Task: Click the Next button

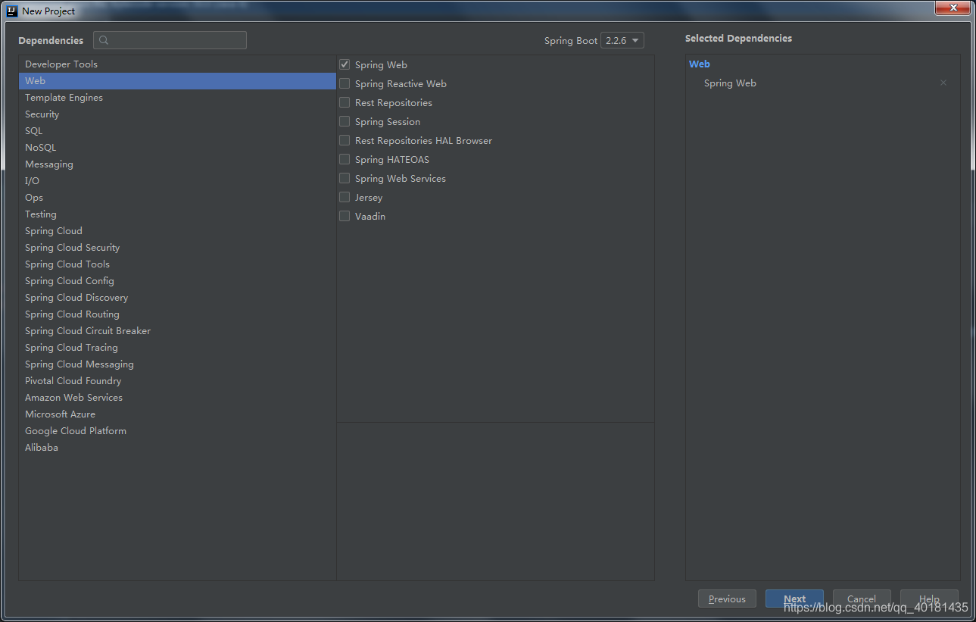Action: pos(794,599)
